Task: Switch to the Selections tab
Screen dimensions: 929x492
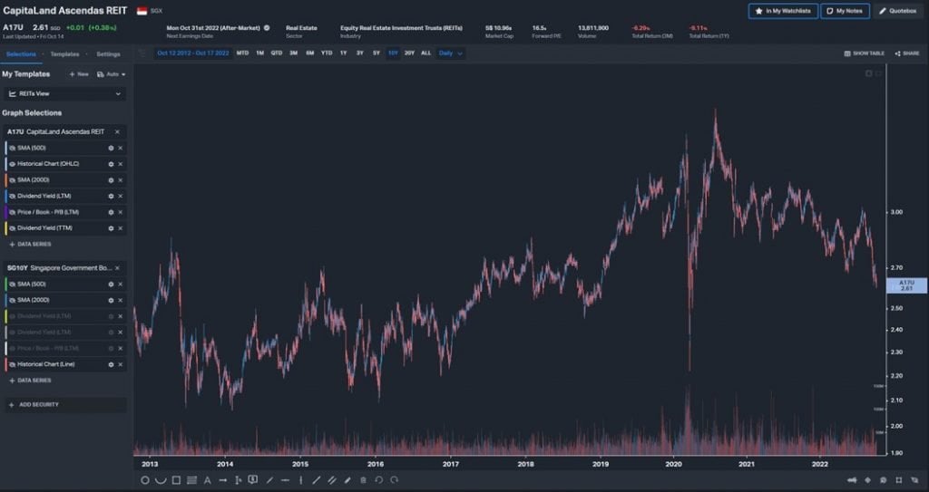Action: (x=21, y=53)
